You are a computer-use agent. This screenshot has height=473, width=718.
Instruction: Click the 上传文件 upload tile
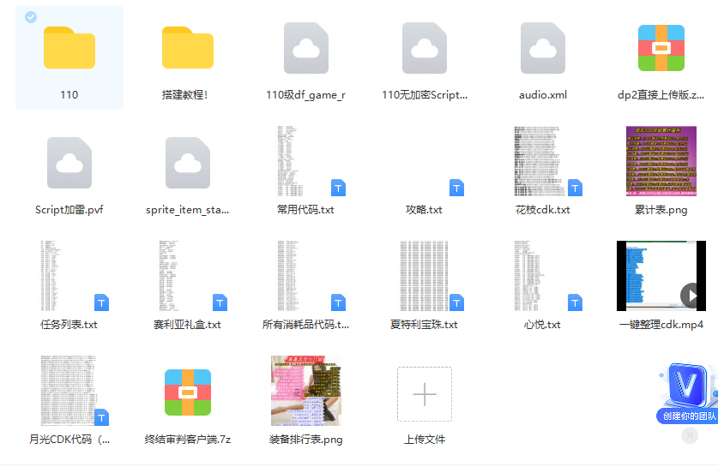pos(425,394)
